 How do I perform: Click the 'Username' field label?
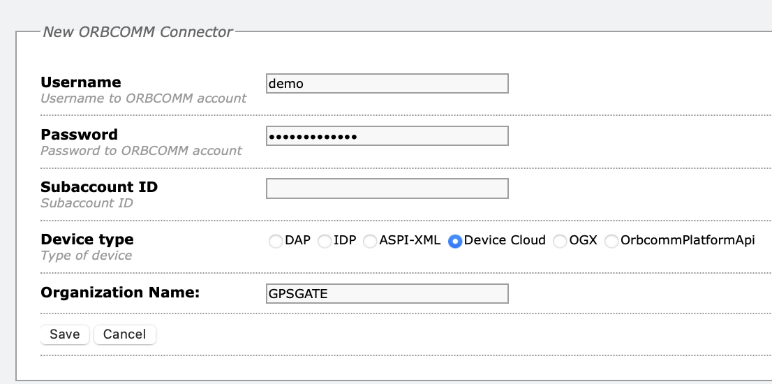[81, 82]
